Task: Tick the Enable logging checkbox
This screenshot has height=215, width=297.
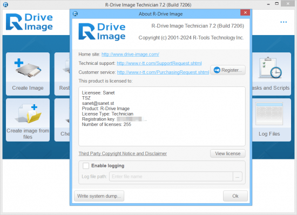Action: [x=86, y=166]
